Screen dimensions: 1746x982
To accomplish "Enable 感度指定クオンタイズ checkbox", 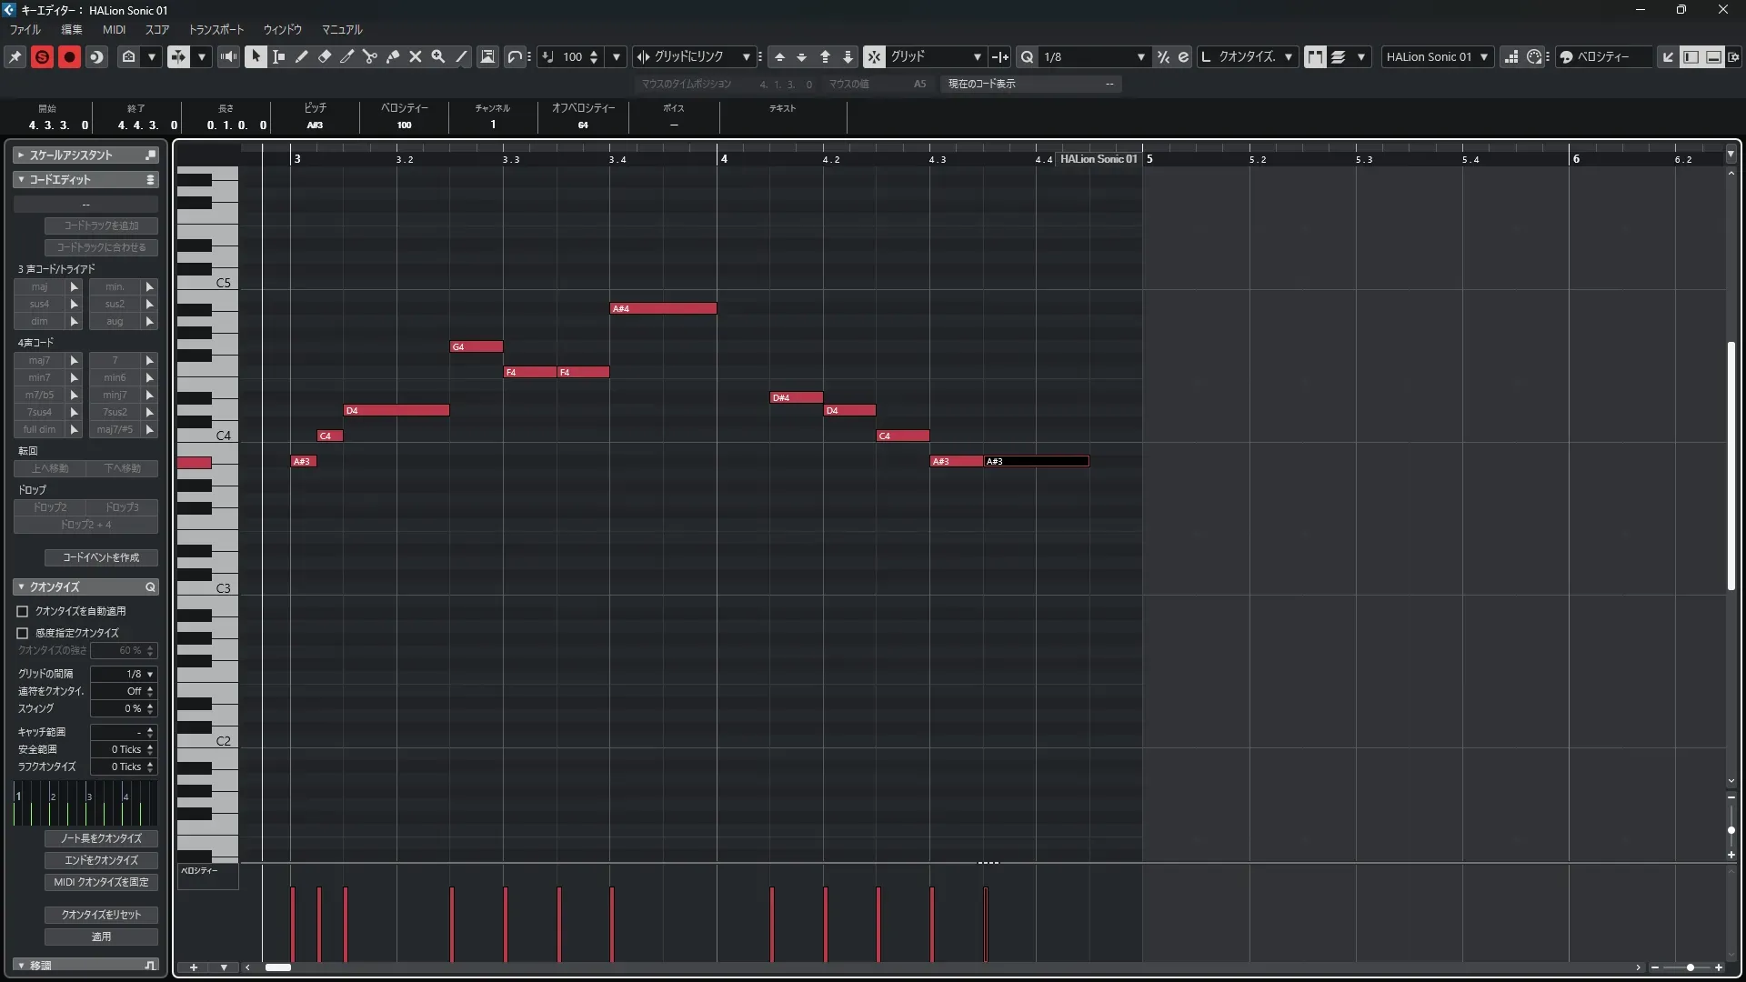I will tap(23, 633).
